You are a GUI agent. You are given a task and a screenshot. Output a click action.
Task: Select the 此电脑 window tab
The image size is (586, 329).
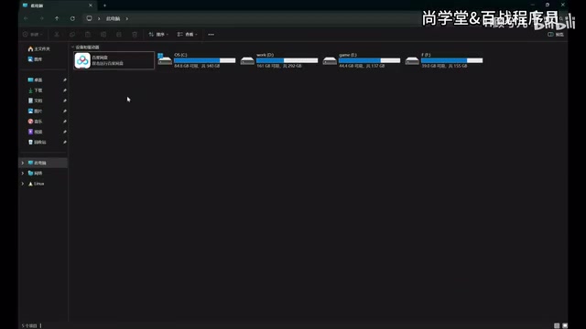pyautogui.click(x=57, y=5)
